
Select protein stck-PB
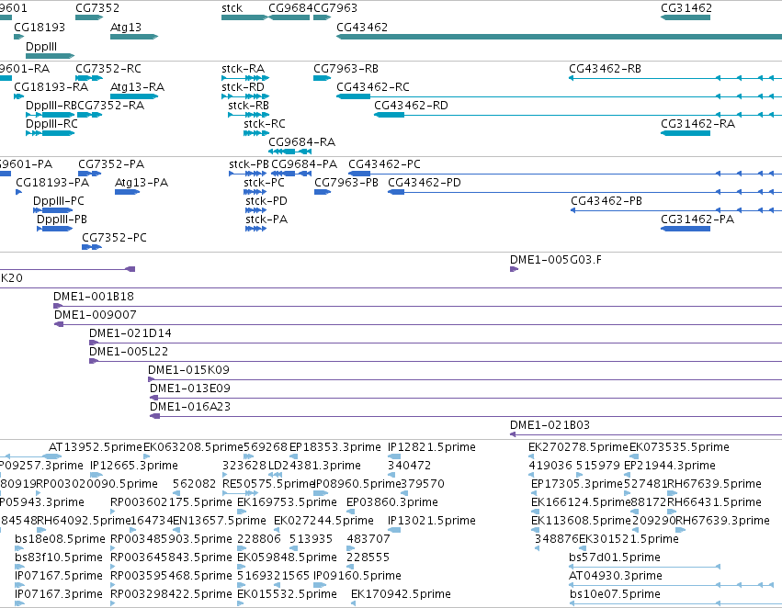247,174
